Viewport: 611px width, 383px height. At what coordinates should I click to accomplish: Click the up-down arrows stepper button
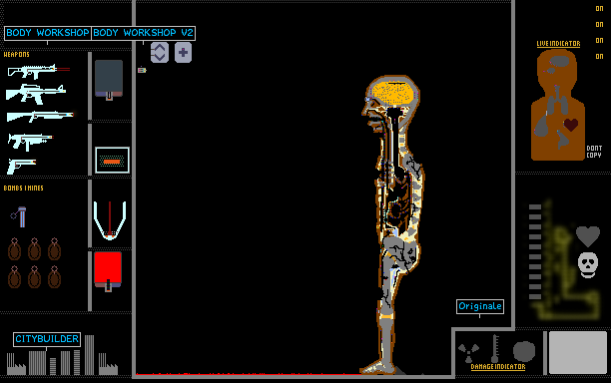[x=160, y=53]
